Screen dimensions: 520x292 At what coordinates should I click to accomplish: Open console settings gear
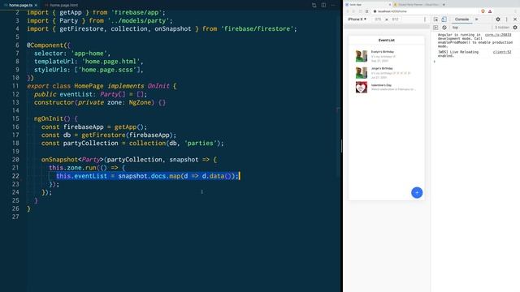click(515, 28)
